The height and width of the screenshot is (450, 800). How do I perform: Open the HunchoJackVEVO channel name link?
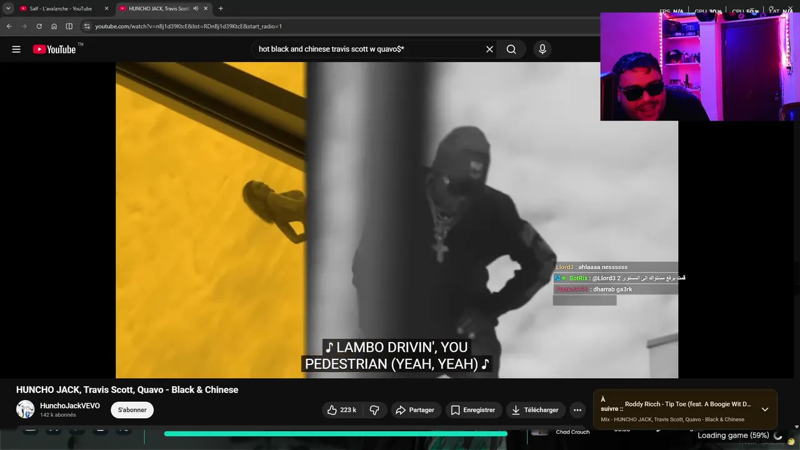pos(70,406)
